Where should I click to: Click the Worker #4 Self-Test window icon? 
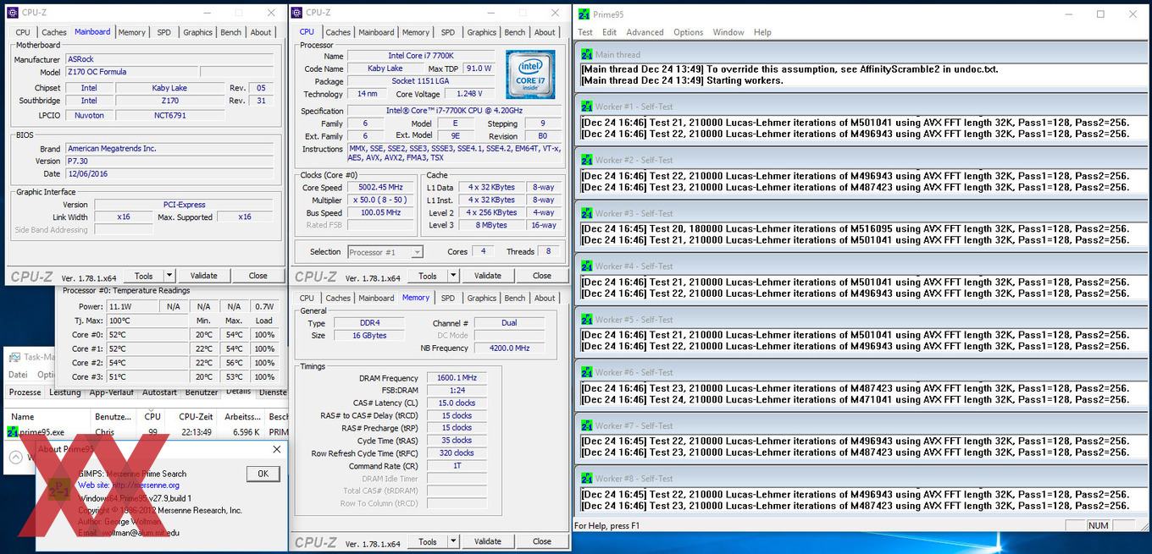[x=586, y=266]
